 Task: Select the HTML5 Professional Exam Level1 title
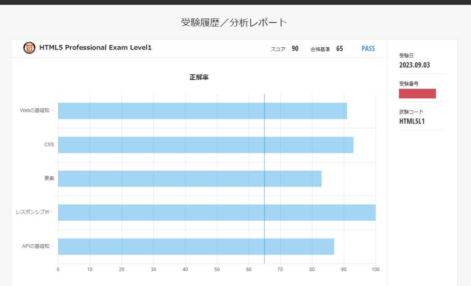[x=96, y=48]
